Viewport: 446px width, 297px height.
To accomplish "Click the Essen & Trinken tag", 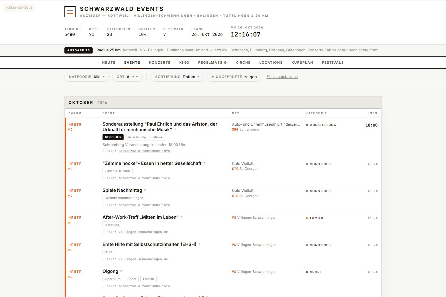I will (x=118, y=171).
